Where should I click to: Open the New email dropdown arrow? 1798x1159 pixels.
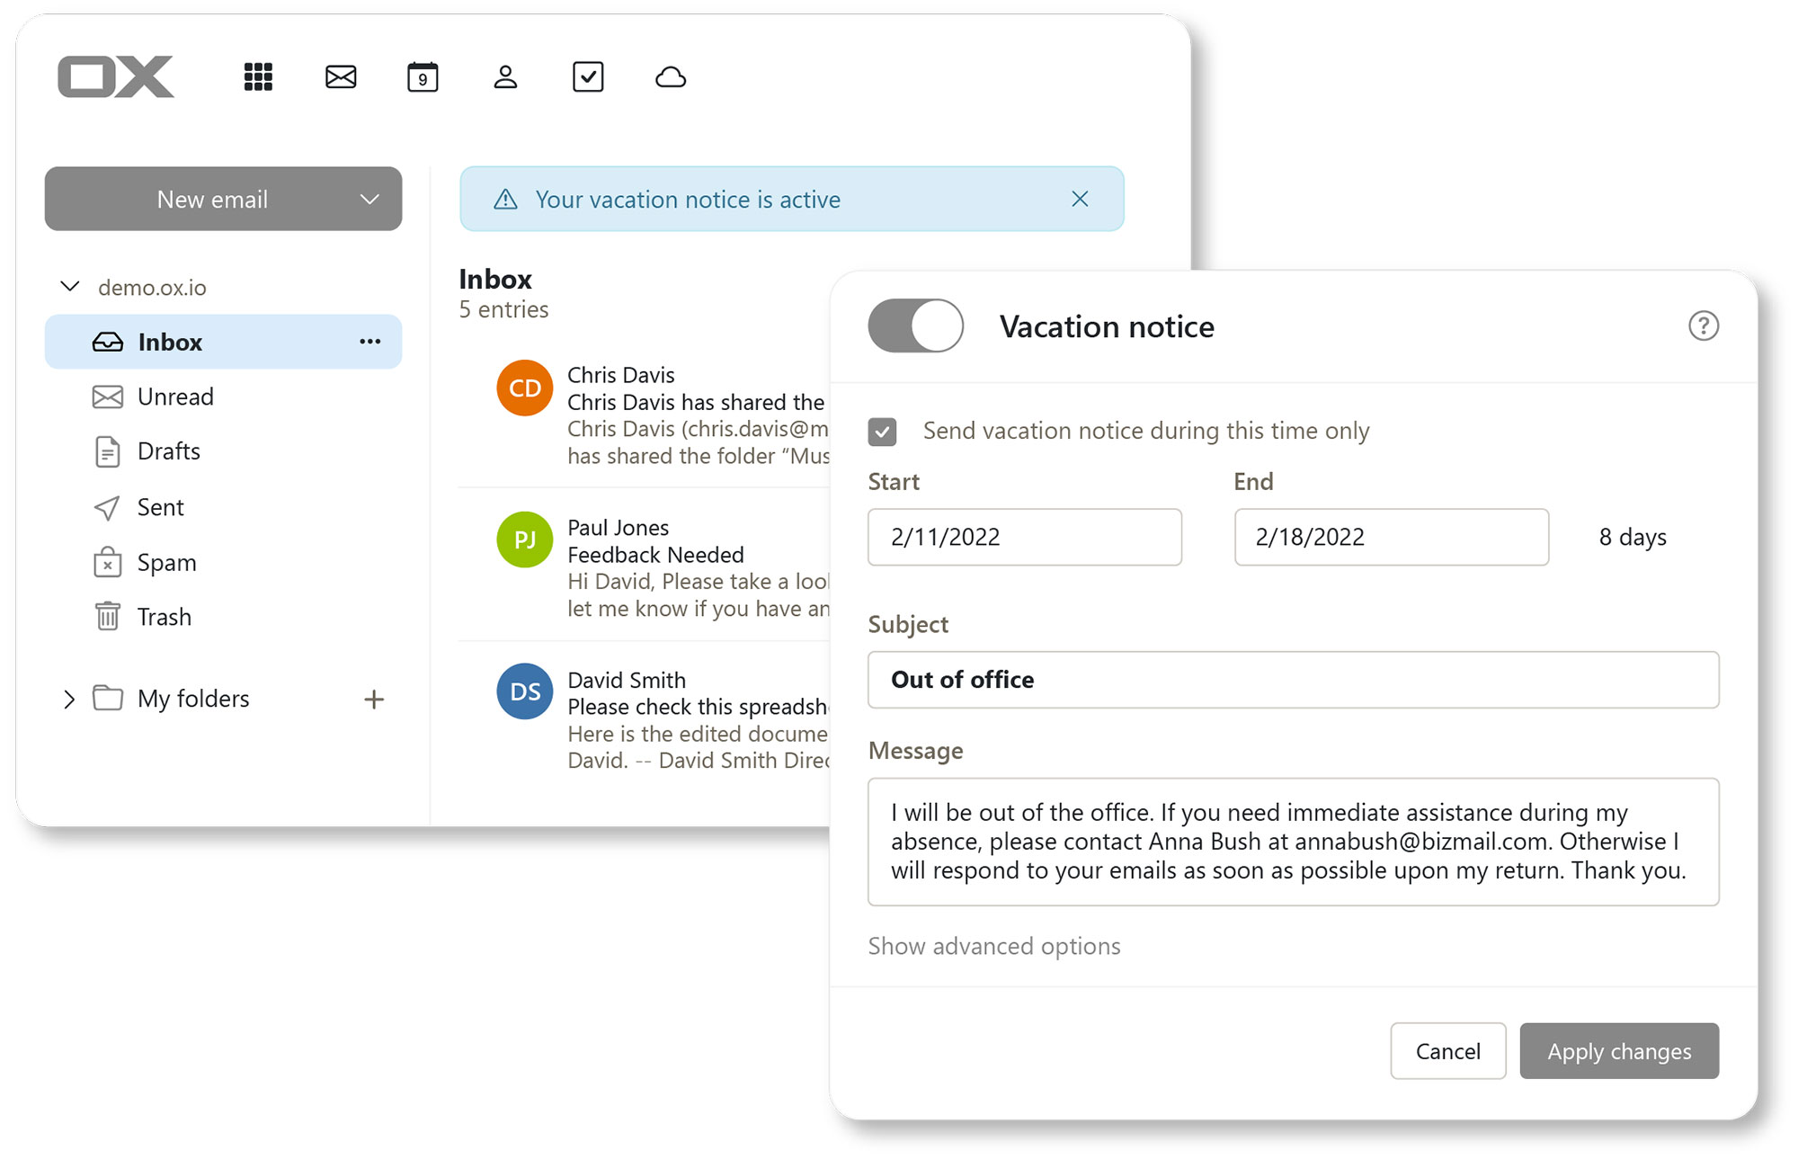click(369, 199)
